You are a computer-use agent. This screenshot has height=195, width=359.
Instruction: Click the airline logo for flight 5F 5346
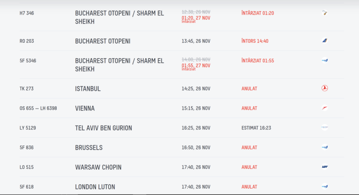(325, 61)
